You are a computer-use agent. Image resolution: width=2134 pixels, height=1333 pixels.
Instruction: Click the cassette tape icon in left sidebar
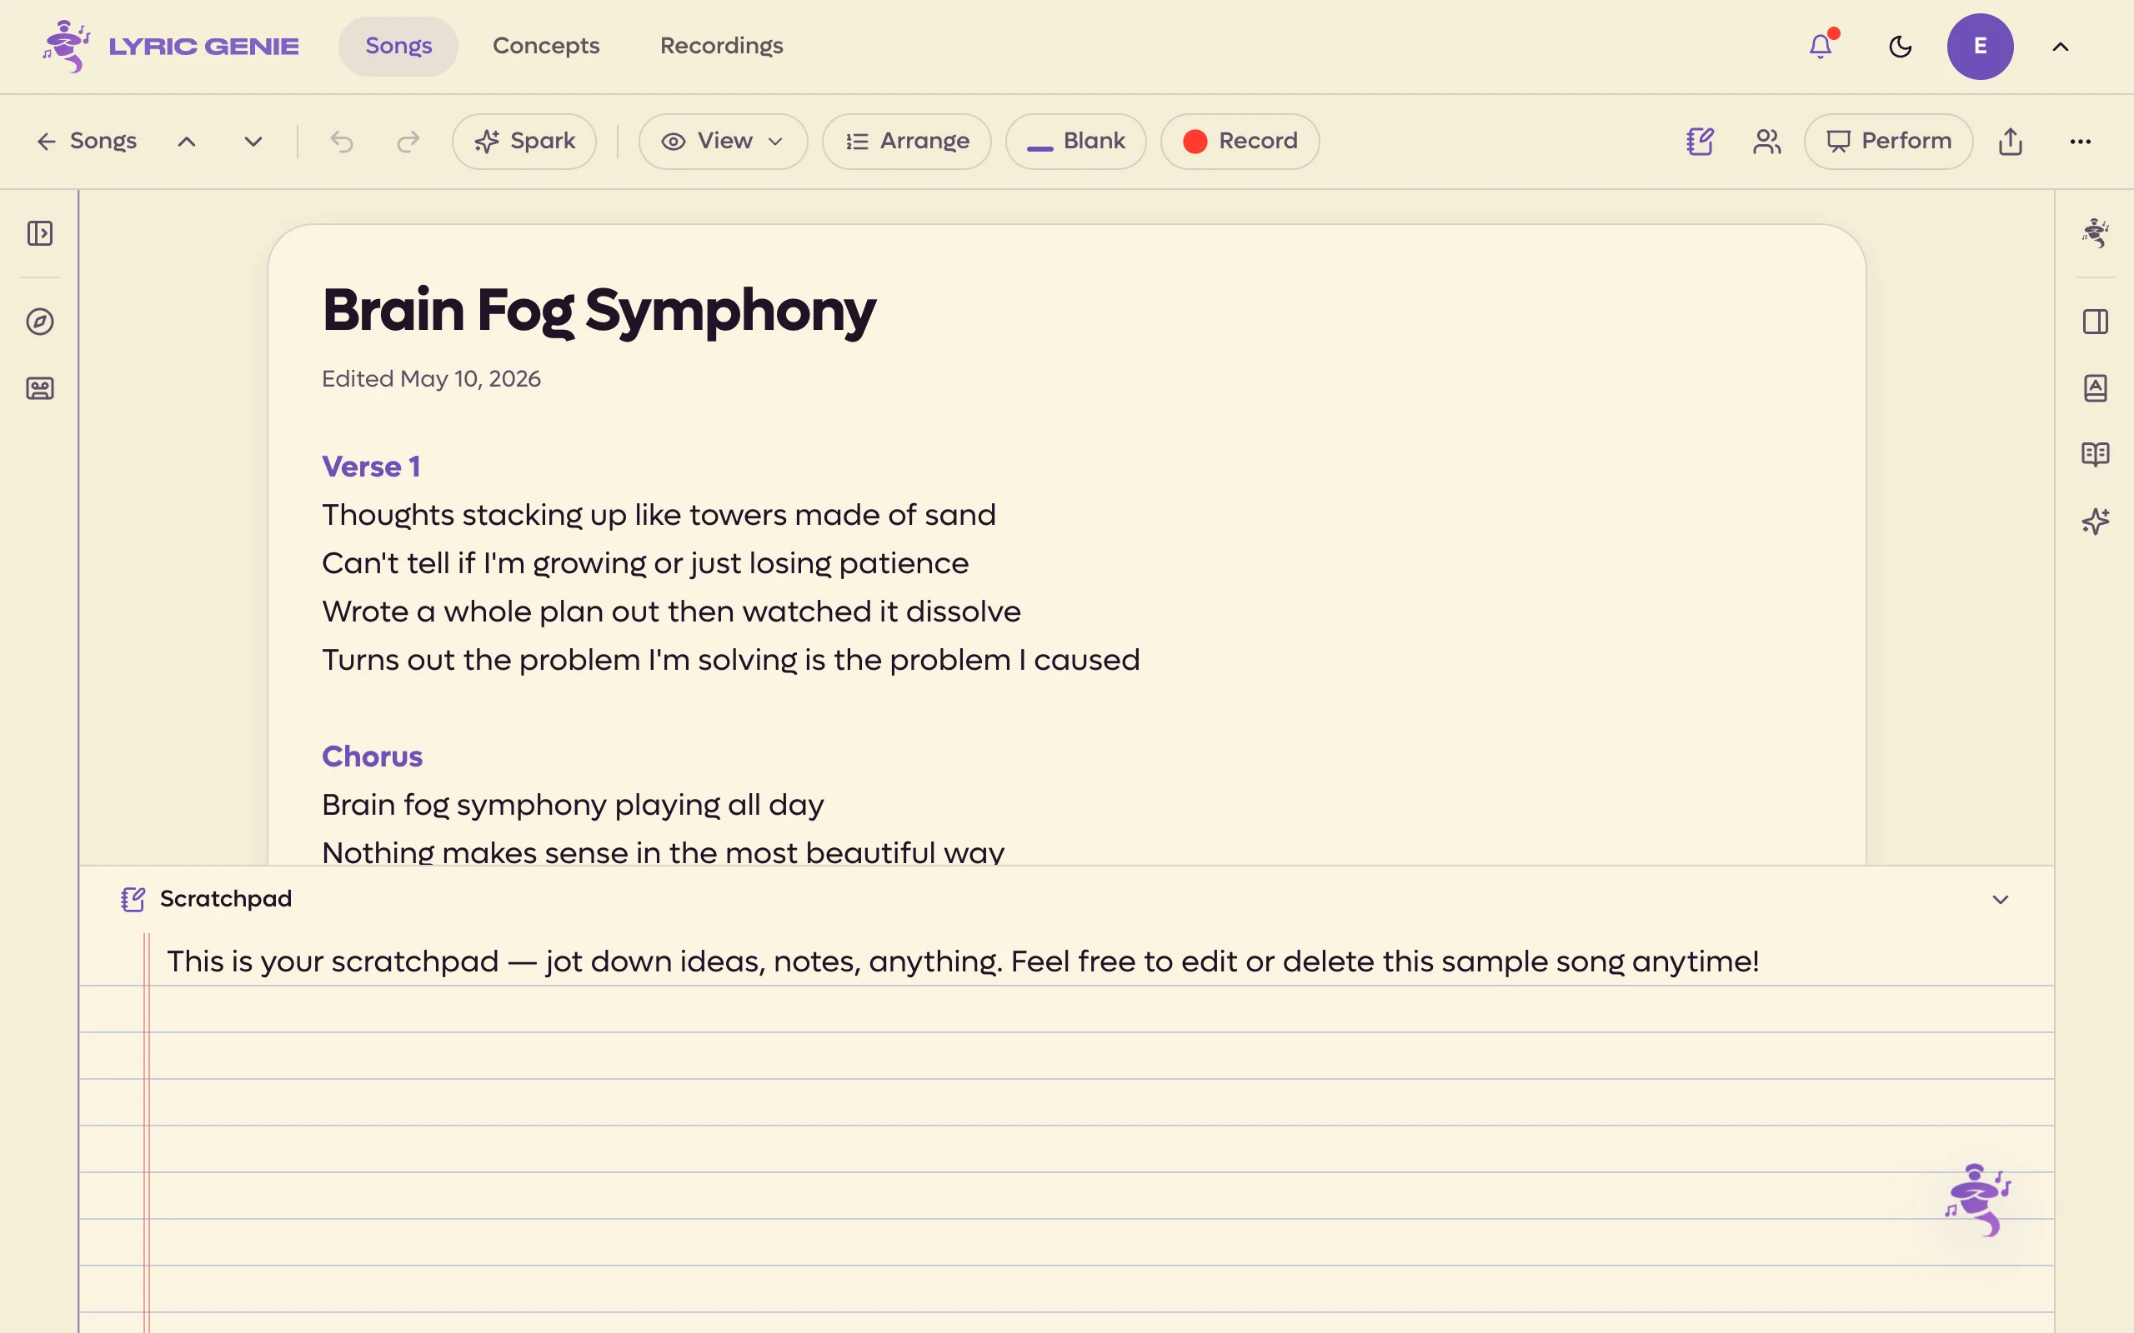tap(40, 389)
